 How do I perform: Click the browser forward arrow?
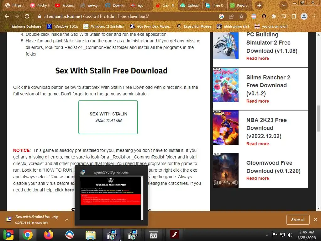click(17, 16)
